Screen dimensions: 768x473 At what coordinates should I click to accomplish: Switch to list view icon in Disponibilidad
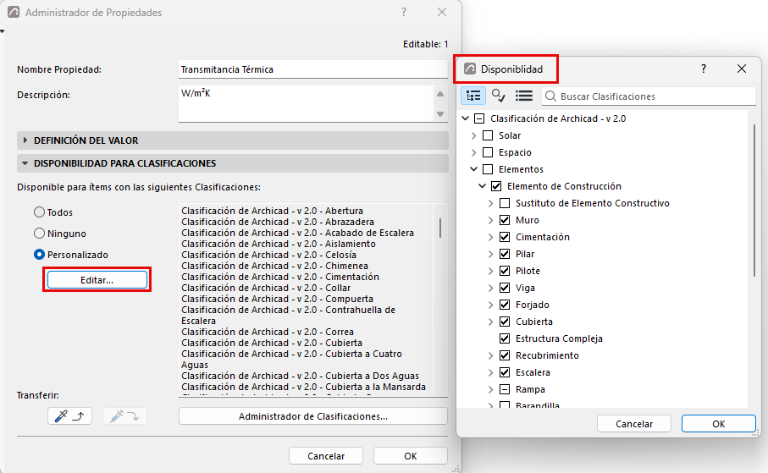(x=523, y=96)
